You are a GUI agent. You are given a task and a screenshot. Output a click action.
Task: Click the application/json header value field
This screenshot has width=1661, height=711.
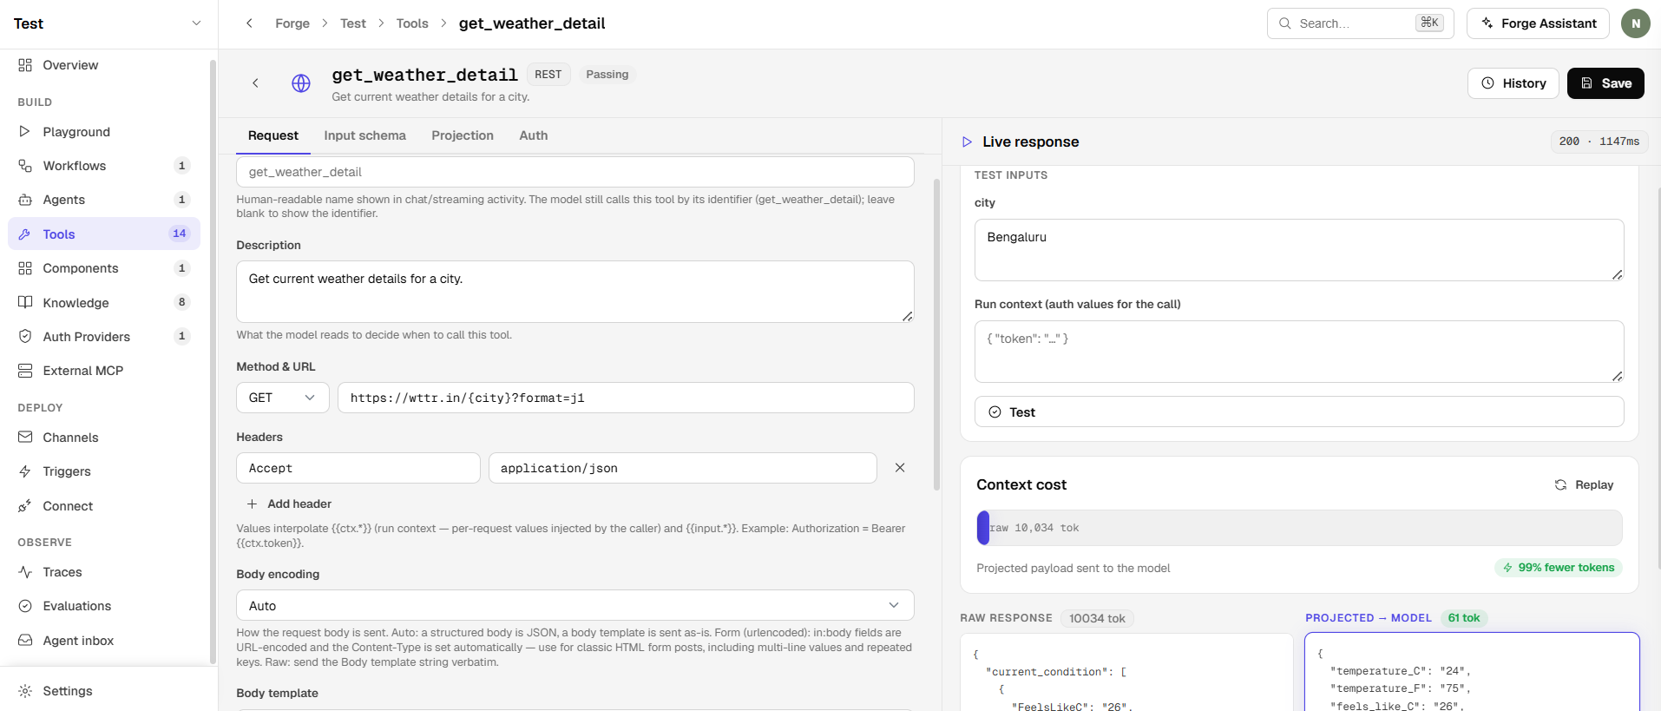(682, 468)
